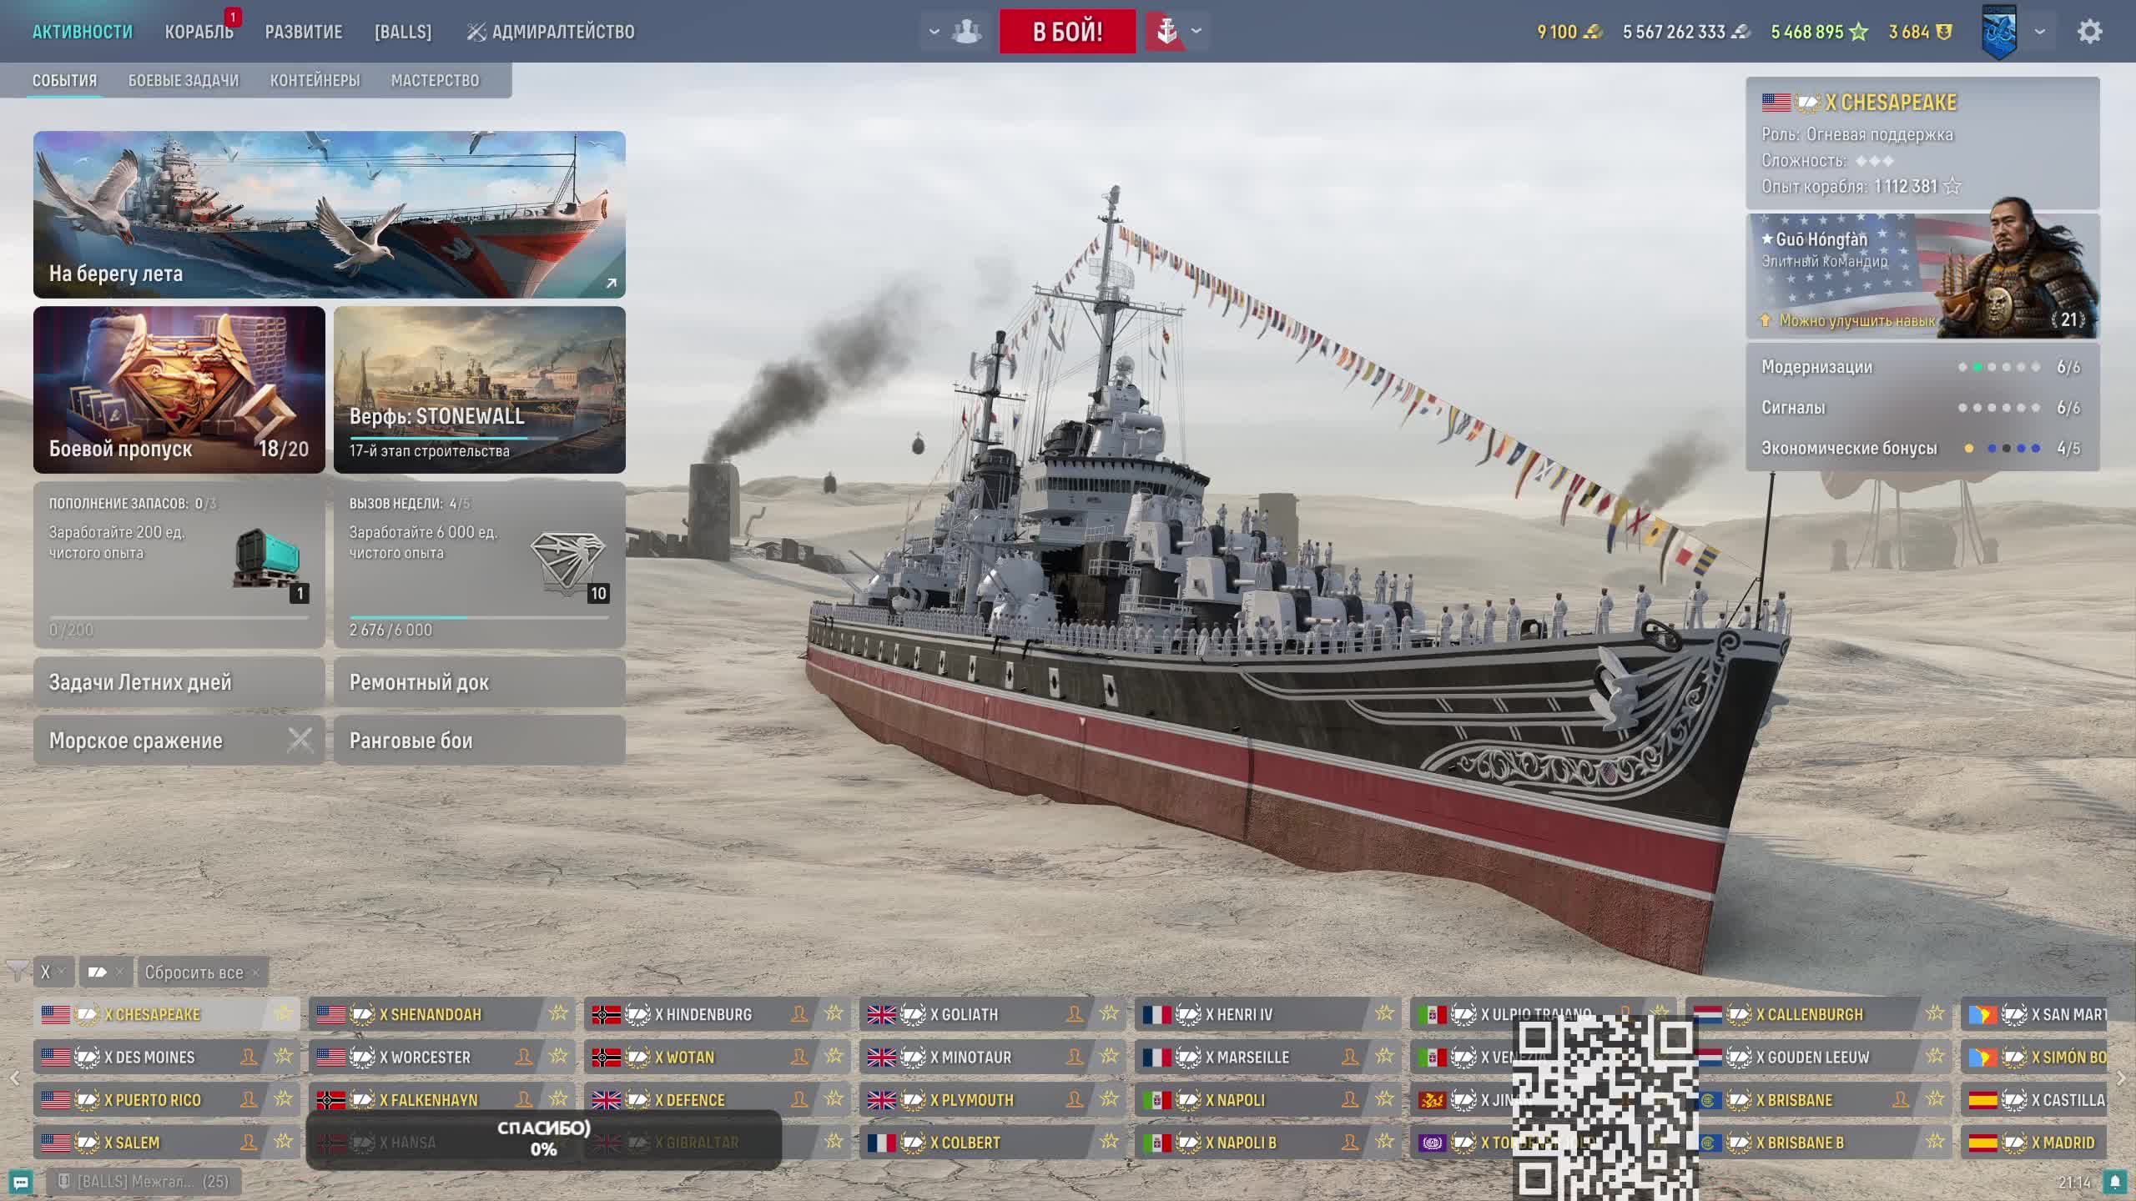Toggle the favorite star on X SHENANDOAH
This screenshot has width=2136, height=1201.
[x=559, y=1013]
